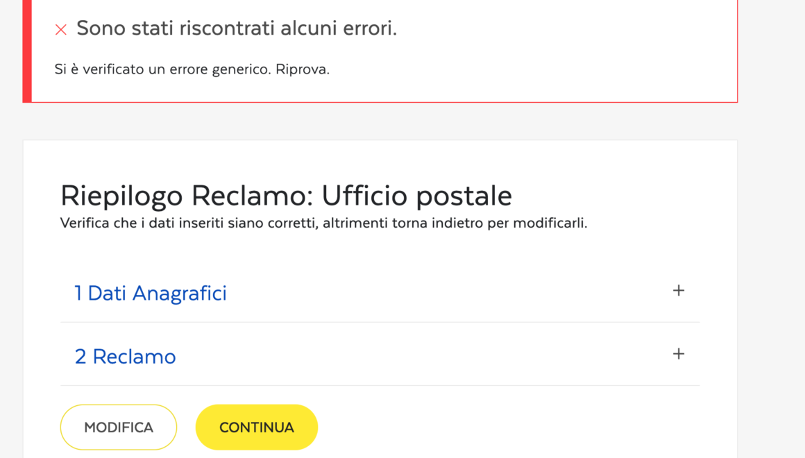Click the number "2" before Reclamo

[x=80, y=357]
